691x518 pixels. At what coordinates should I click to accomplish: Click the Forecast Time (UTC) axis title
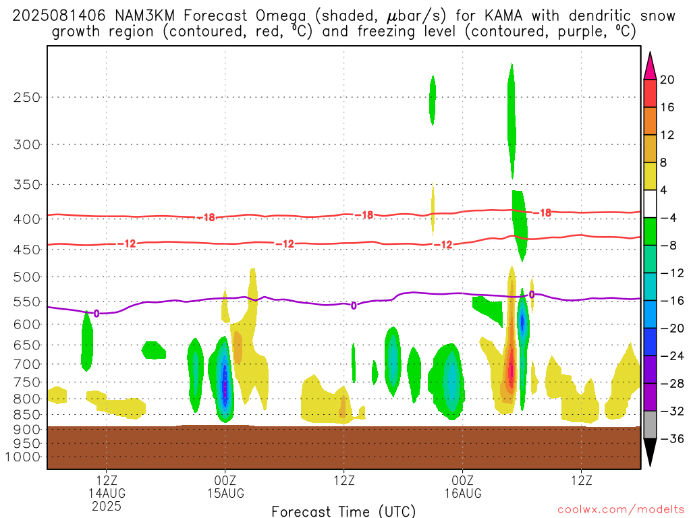[343, 511]
